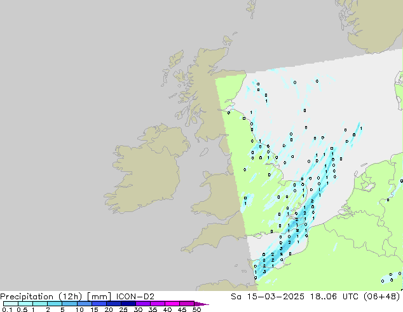Image resolution: width=403 pixels, height=312 pixels.
Task: Click the legend value label '25'
Action: point(123,309)
